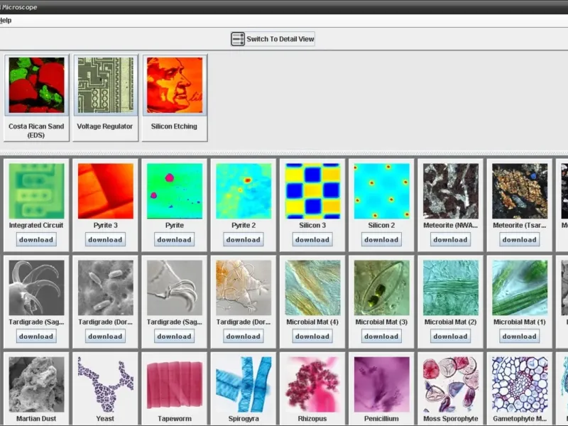Download the Pyrite 2 specimen

coord(244,239)
